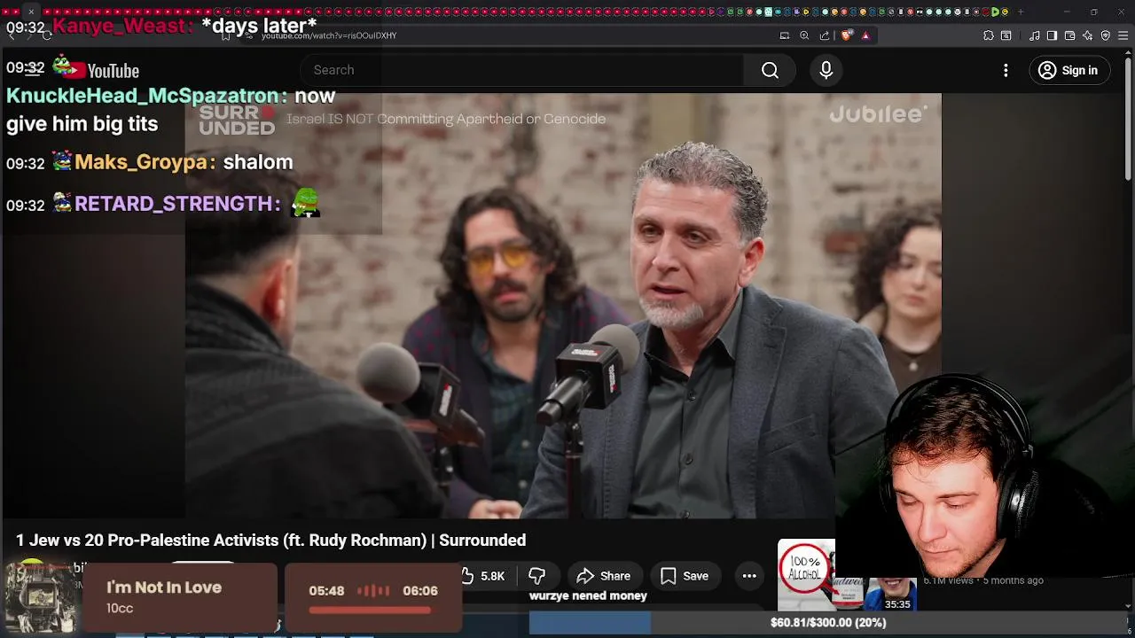Open the browser hamburger main menu
This screenshot has width=1135, height=638.
(1123, 35)
